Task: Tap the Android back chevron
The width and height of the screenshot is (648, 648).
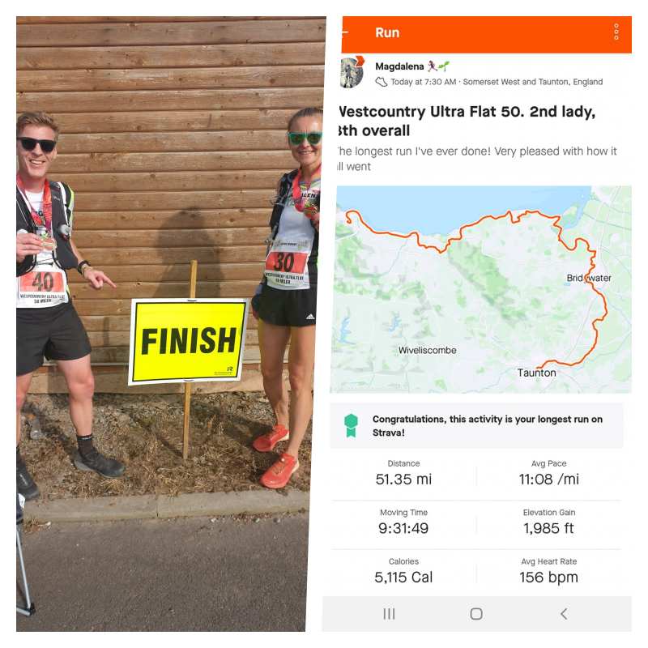Action: (x=564, y=614)
